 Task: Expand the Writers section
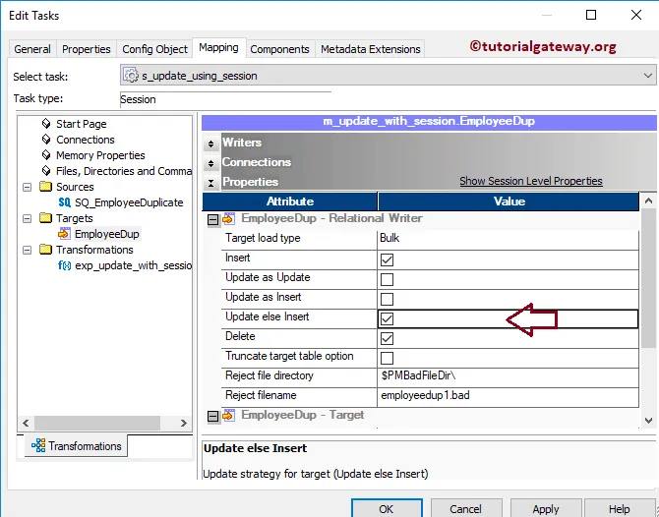click(211, 144)
